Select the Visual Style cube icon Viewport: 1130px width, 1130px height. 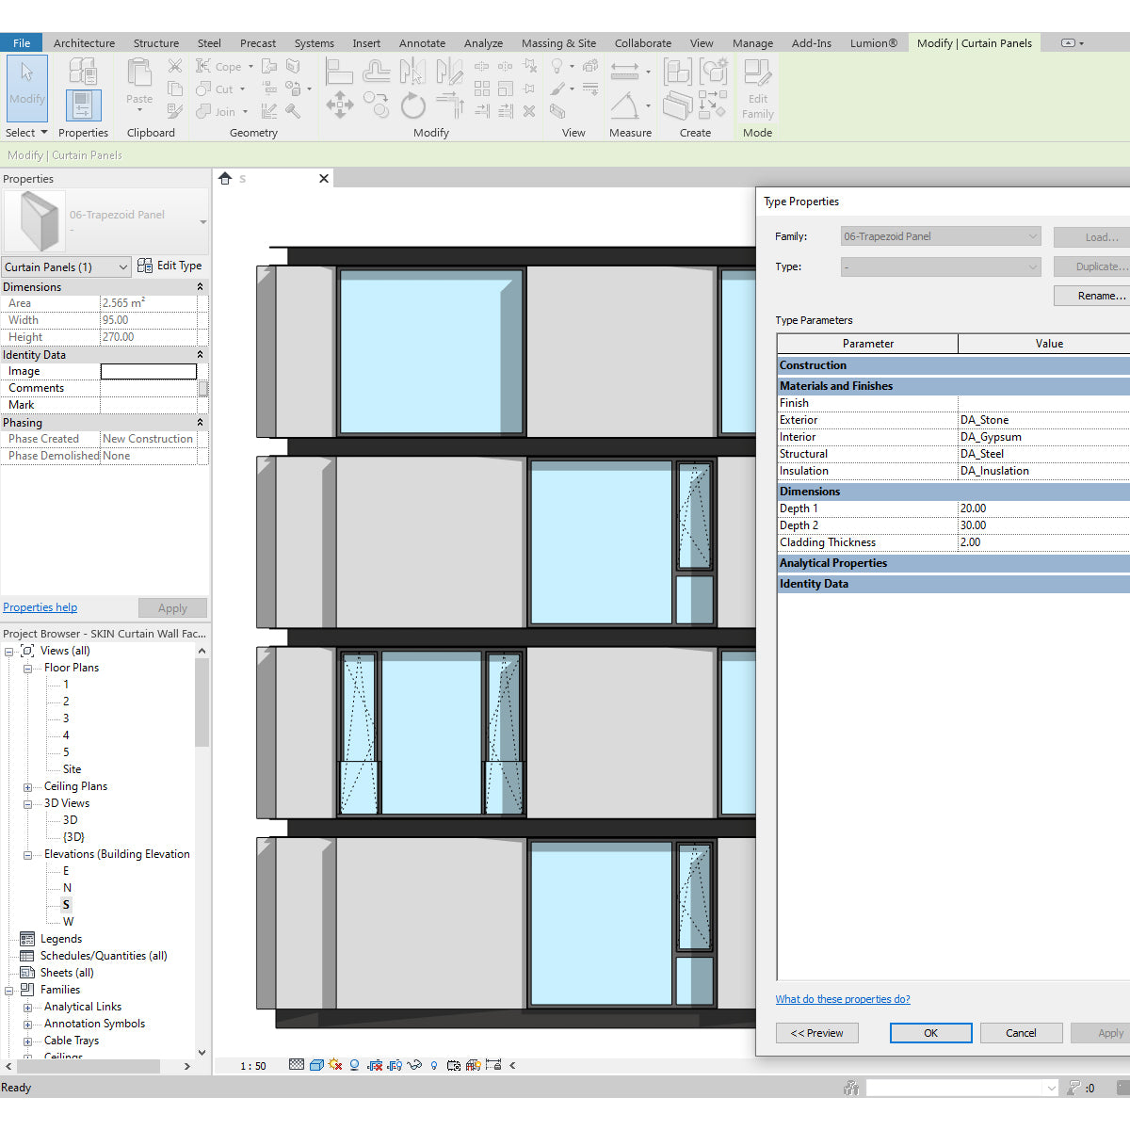point(316,1065)
